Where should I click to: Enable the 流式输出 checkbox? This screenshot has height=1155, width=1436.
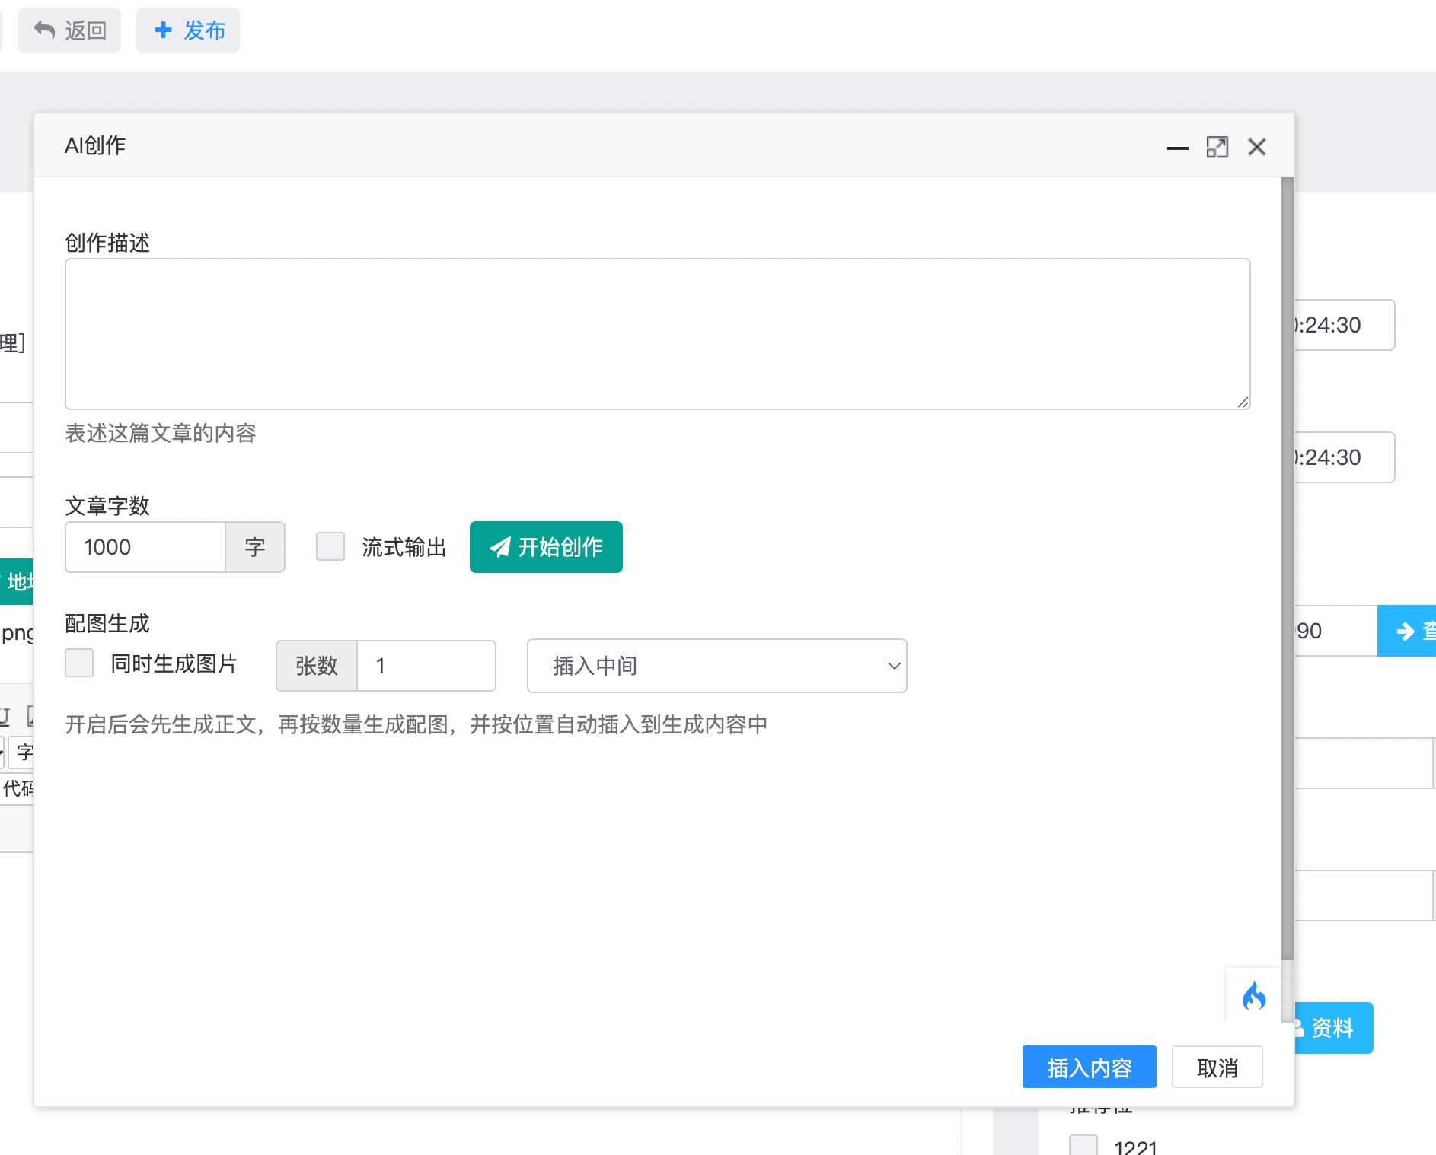[330, 546]
